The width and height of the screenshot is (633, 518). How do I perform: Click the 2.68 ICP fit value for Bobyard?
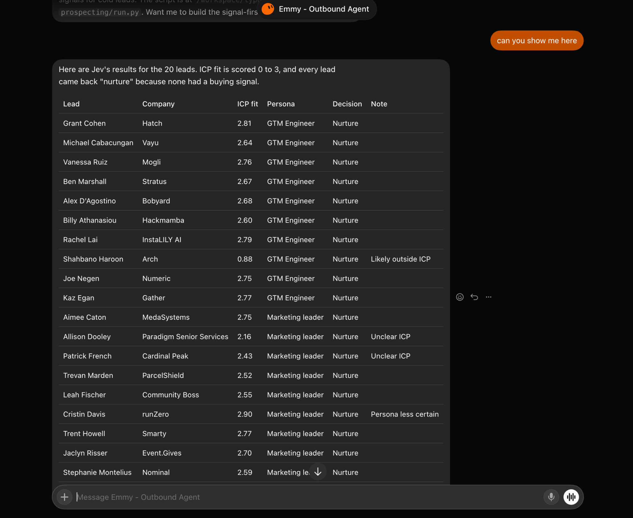245,201
